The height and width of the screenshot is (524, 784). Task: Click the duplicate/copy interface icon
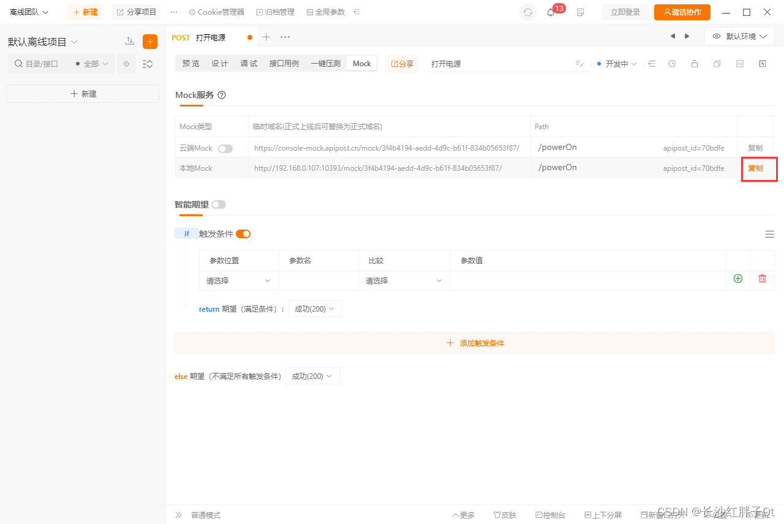click(x=717, y=64)
